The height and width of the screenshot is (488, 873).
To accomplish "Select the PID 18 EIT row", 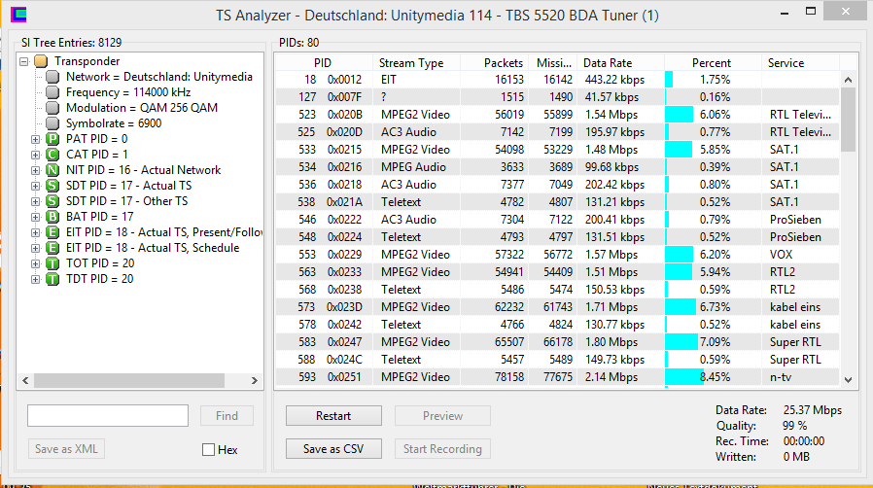I will (x=557, y=80).
